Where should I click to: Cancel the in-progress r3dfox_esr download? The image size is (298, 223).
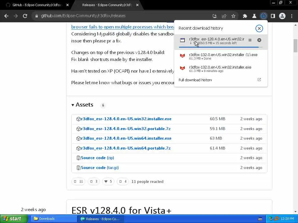point(259,40)
